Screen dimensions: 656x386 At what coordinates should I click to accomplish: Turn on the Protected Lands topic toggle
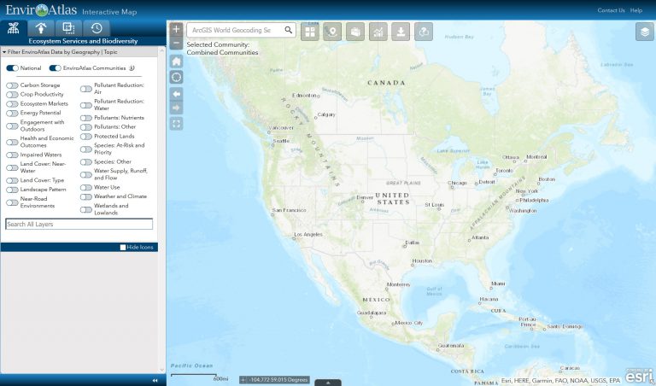pos(86,137)
